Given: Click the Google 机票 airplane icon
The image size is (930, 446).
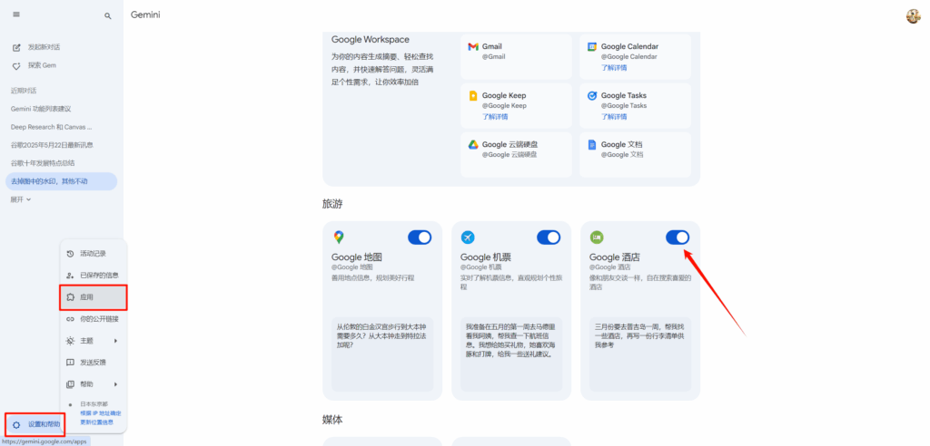Looking at the screenshot, I should 468,238.
